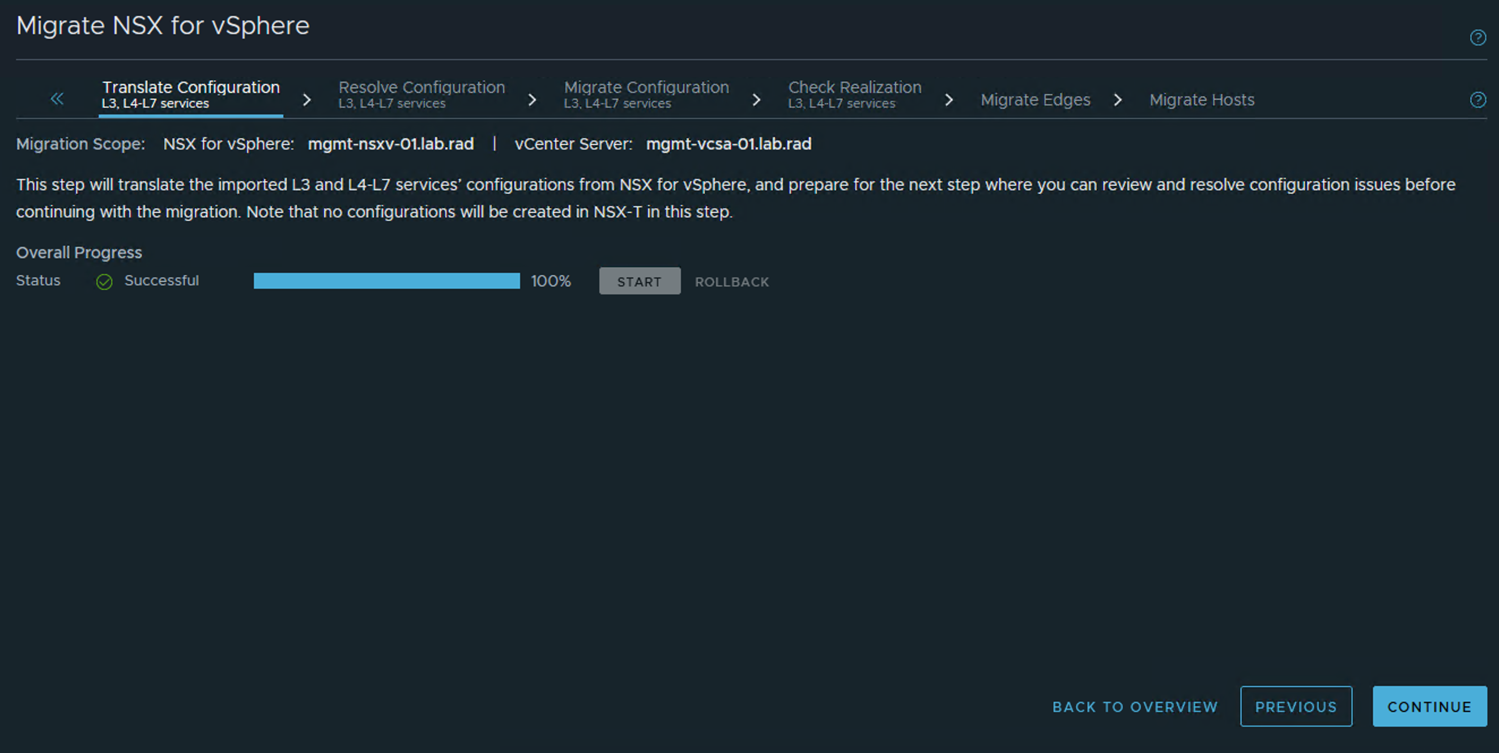Click the START button
1499x753 pixels.
(640, 281)
